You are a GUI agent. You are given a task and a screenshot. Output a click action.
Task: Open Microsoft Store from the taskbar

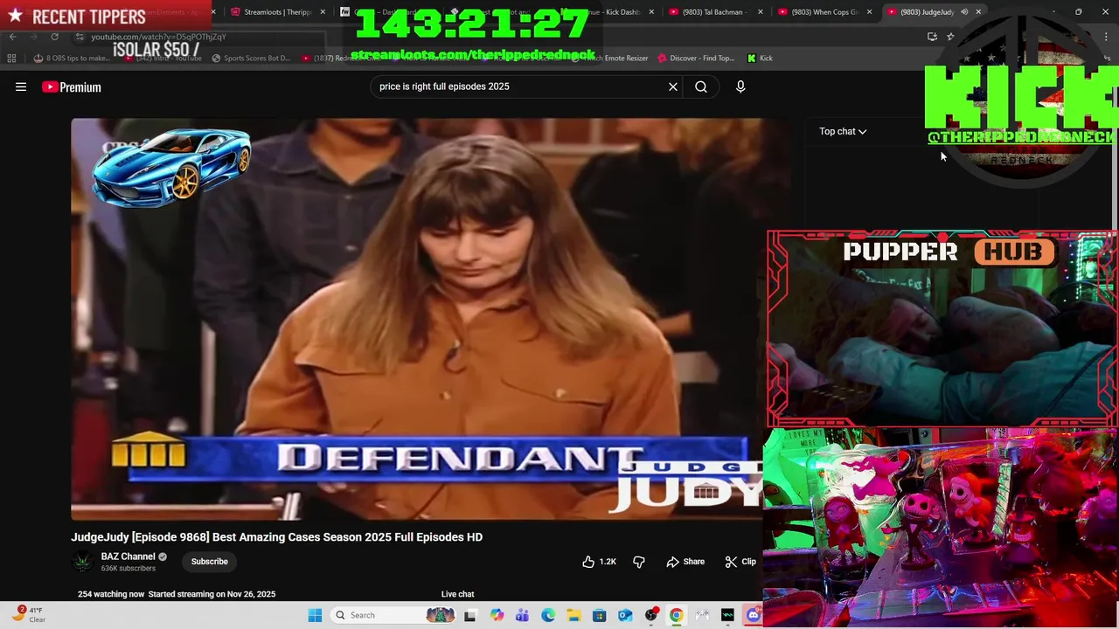point(600,615)
